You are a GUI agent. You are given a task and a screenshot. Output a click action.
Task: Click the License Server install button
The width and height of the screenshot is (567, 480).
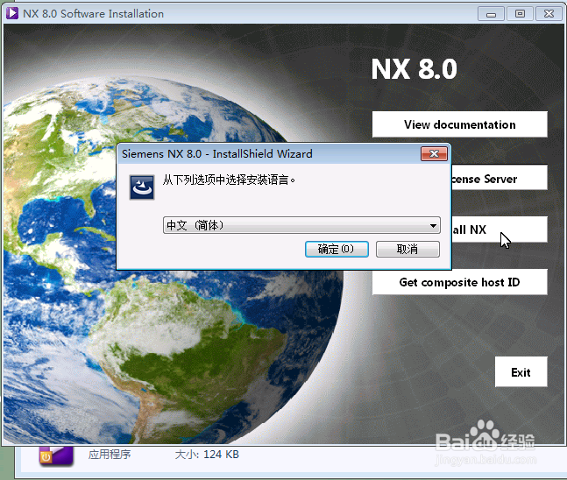499,178
